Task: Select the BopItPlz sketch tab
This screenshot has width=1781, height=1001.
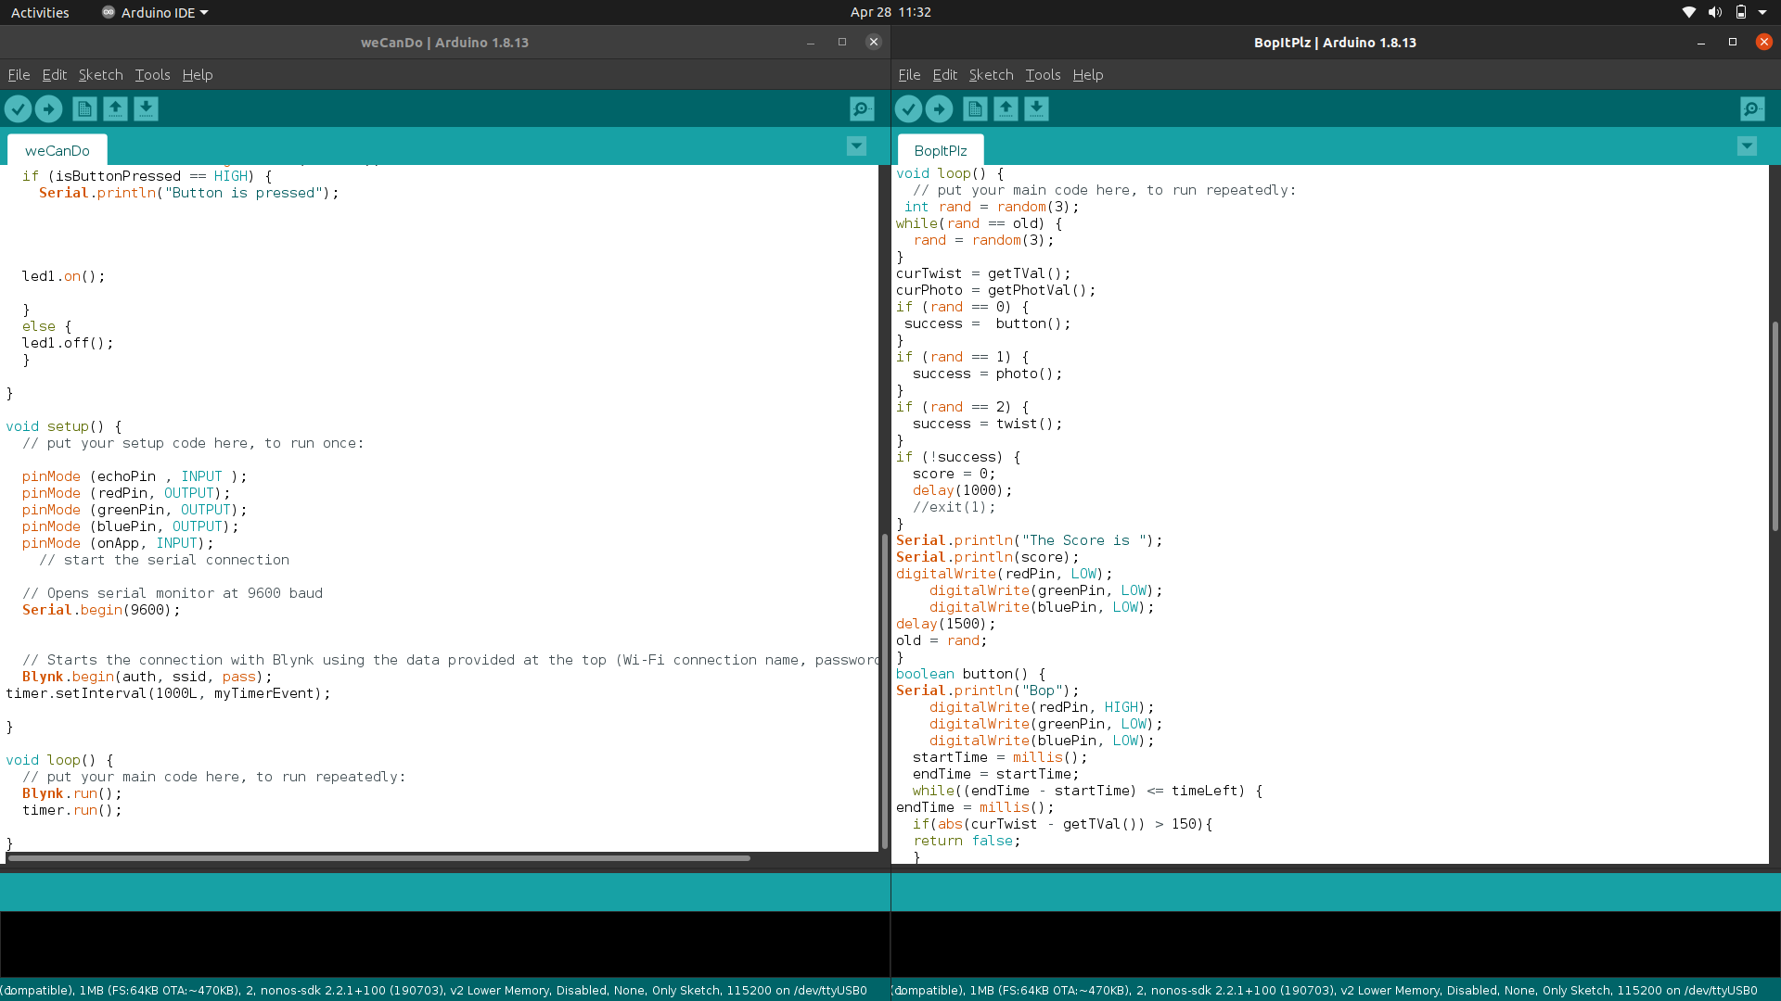Action: 941,150
